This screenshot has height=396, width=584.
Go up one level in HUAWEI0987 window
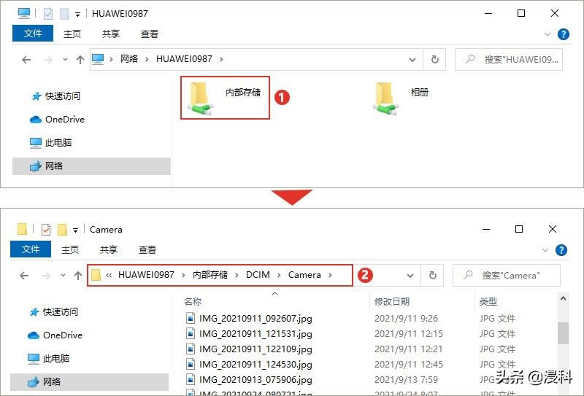click(x=80, y=60)
